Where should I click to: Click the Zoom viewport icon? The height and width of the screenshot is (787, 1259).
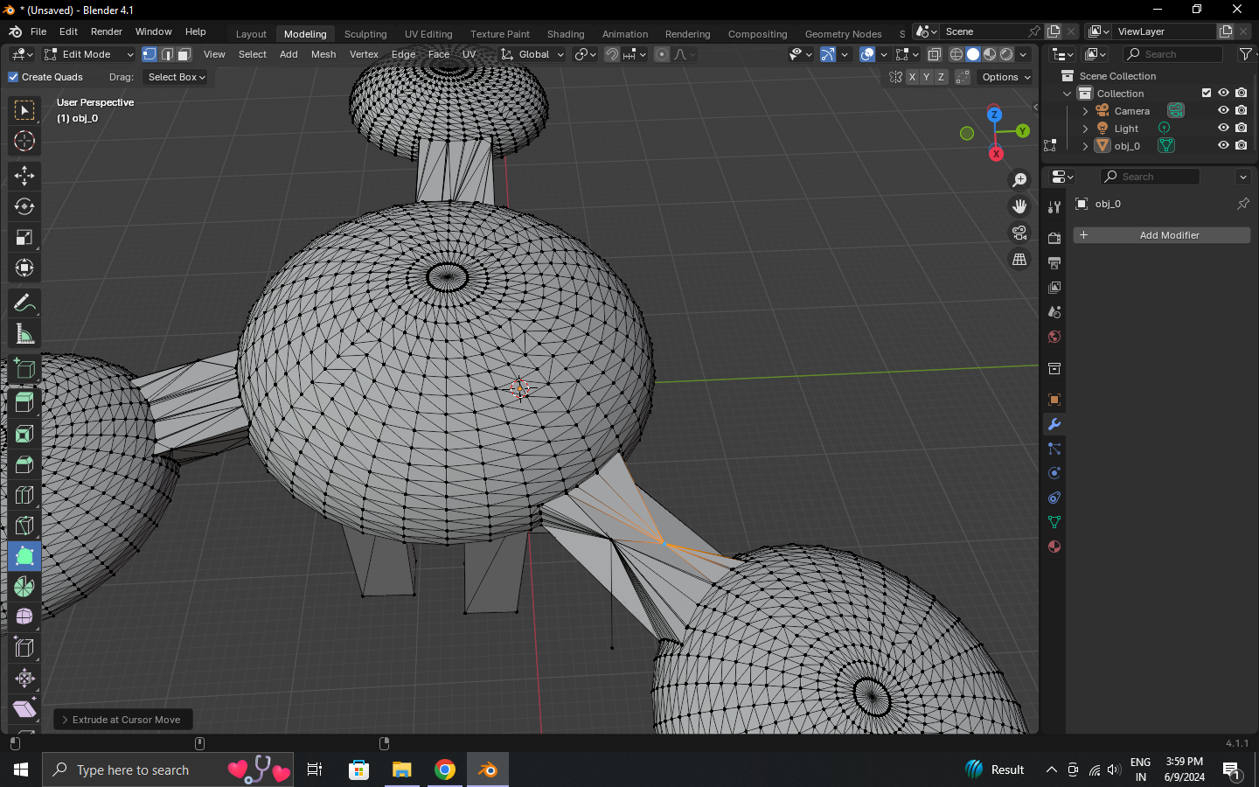pos(1019,180)
